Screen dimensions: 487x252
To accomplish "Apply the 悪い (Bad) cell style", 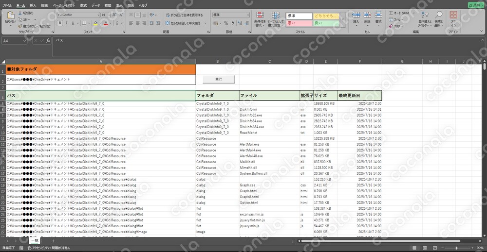I will (x=299, y=23).
